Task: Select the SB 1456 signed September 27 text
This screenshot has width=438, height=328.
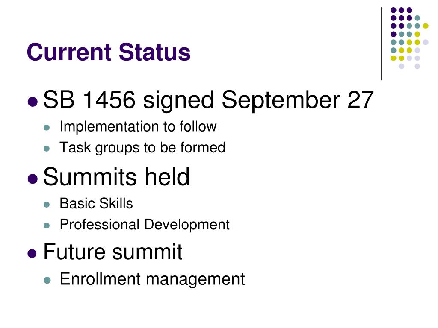Action: pos(208,100)
